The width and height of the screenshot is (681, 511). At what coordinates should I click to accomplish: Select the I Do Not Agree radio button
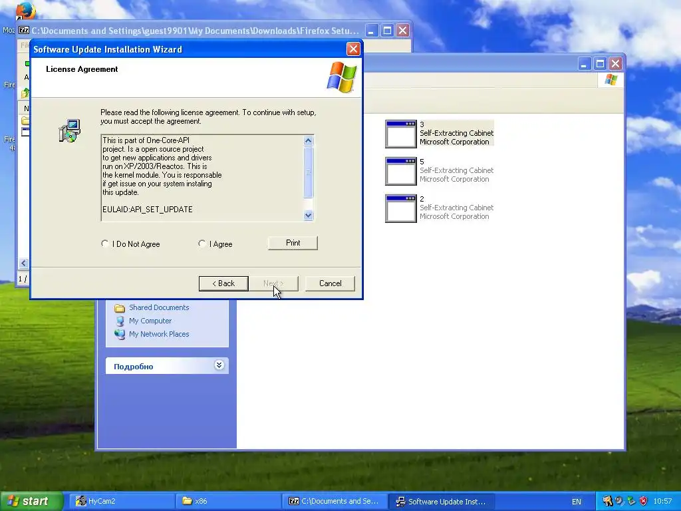coord(104,244)
